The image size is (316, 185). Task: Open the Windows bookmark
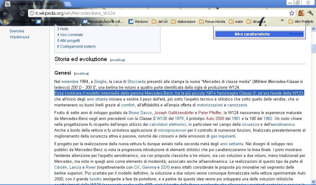[x=138, y=22]
